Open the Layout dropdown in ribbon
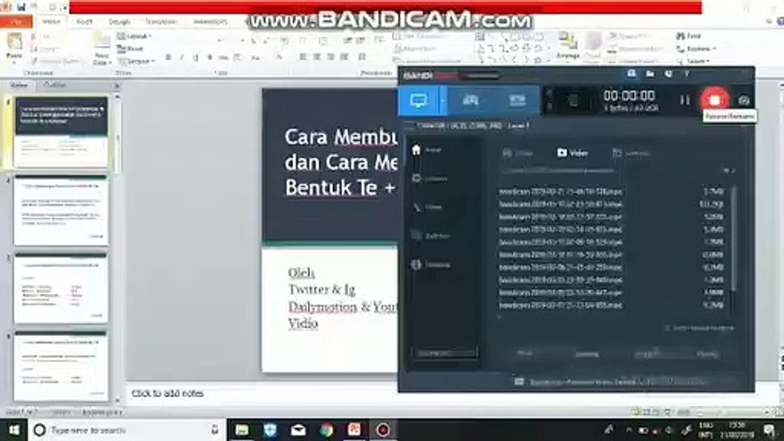Viewport: 784px width, 441px height. 134,36
